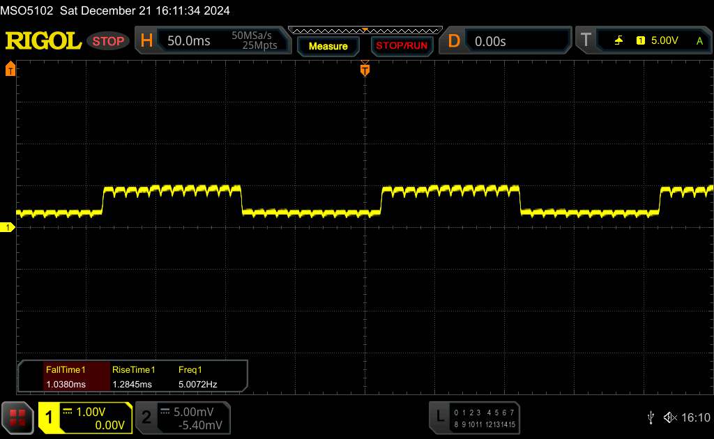
Task: Click the channel 2 DC coupling icon
Action: pyautogui.click(x=165, y=412)
